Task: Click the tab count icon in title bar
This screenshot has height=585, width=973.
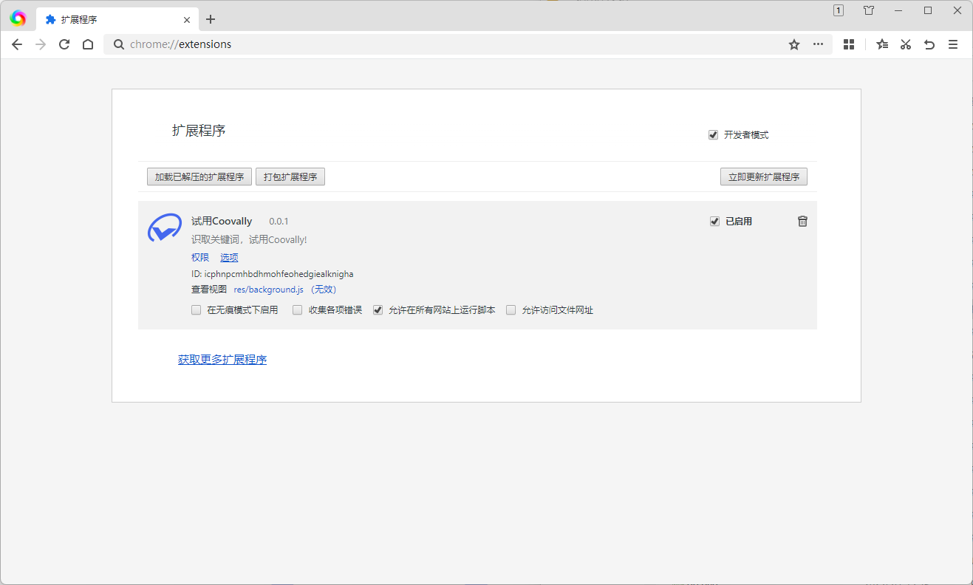Action: (839, 10)
